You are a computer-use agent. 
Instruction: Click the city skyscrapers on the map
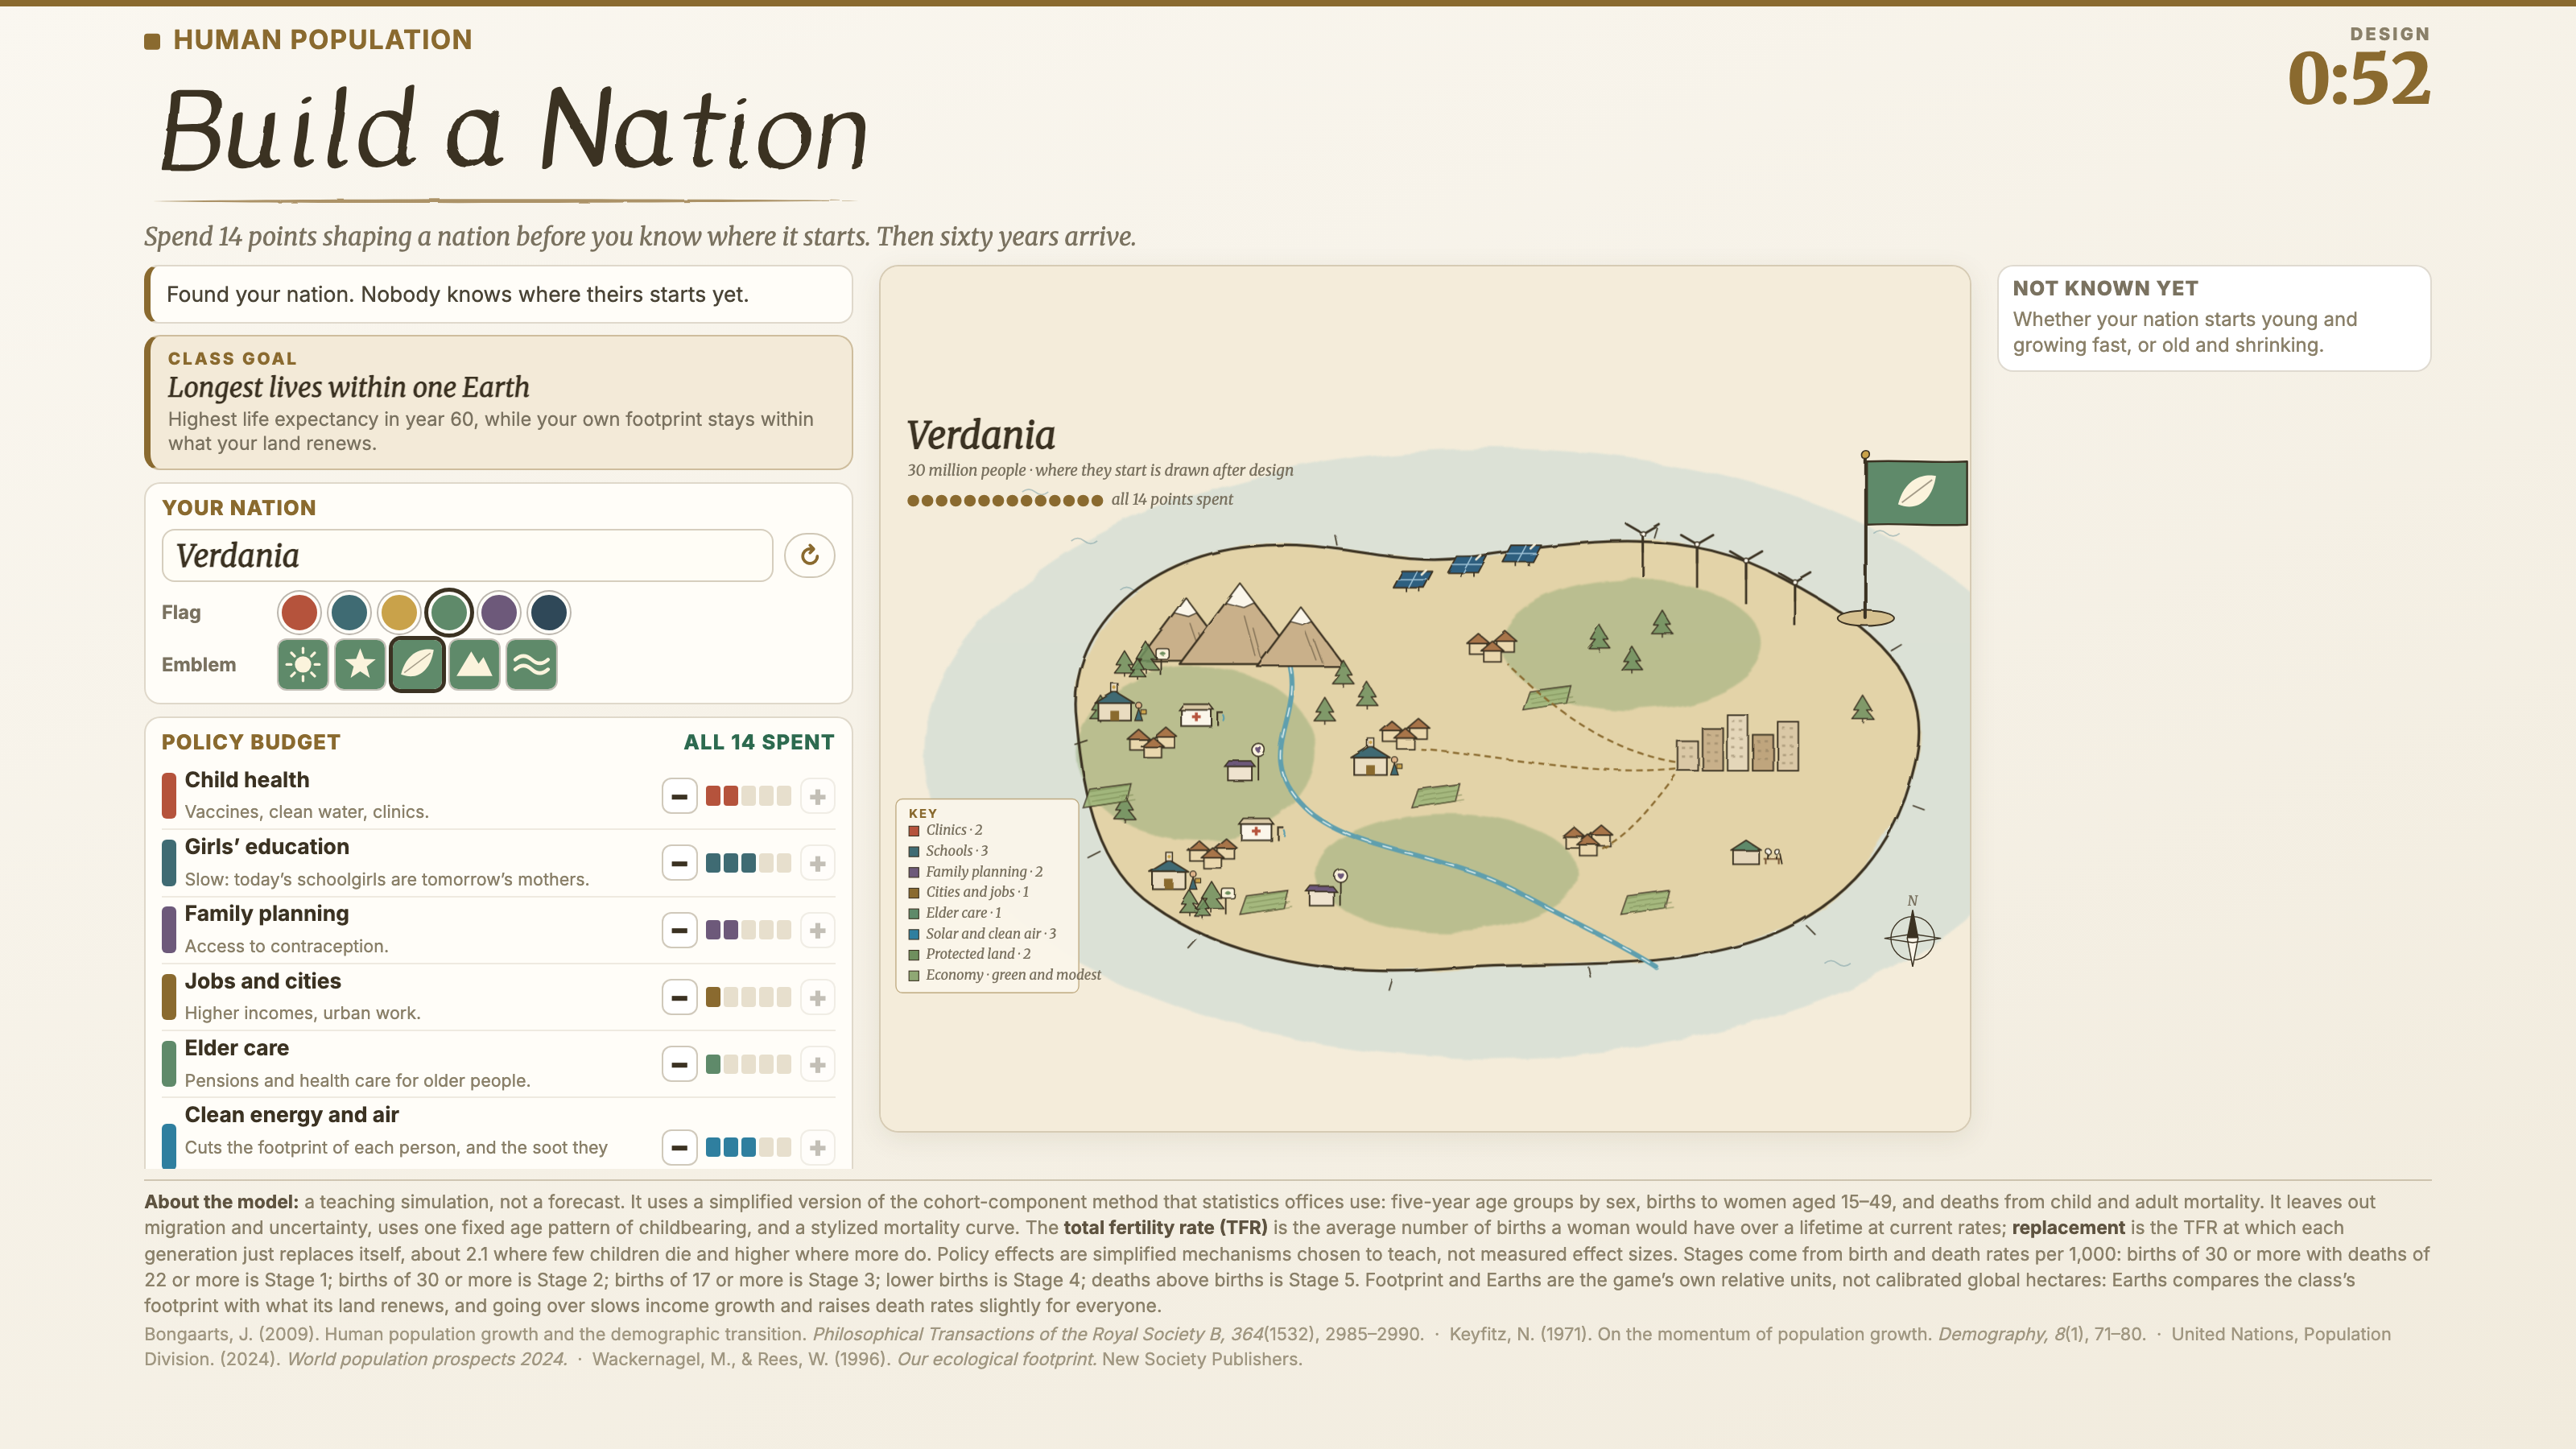point(1738,744)
